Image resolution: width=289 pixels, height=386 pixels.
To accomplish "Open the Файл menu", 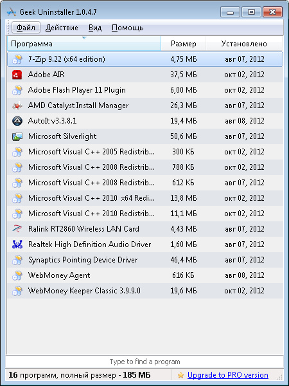I will click(x=26, y=28).
